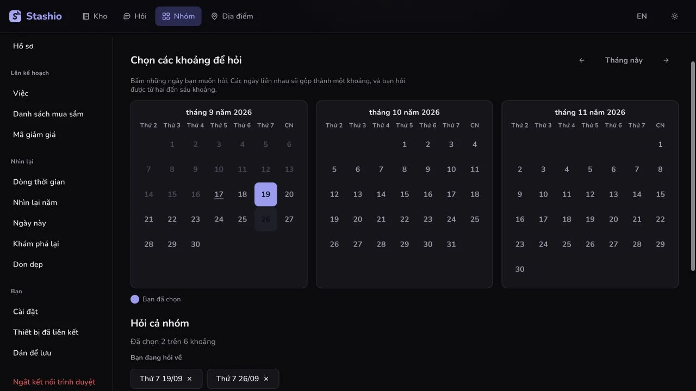This screenshot has height=391, width=696.
Task: Select 30 November 2026
Action: click(520, 269)
